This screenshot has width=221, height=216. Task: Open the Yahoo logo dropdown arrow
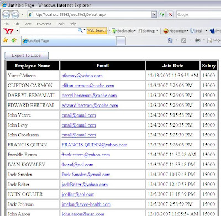click(x=17, y=31)
